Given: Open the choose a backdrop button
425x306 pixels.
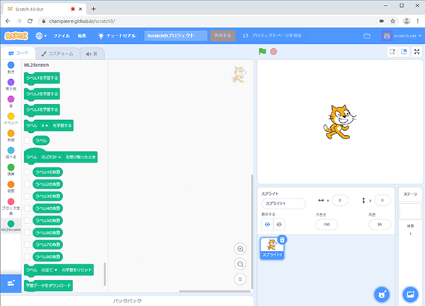Looking at the screenshot, I should pos(410,295).
